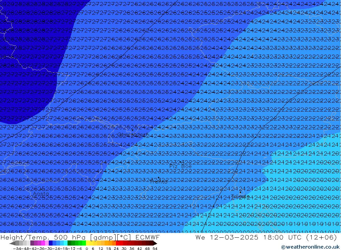Click the '(12+06)' forecast step text
The height and width of the screenshot is (250, 341).
tap(322, 237)
